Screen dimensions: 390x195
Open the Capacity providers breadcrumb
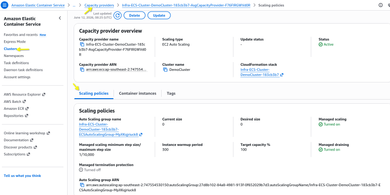point(99,5)
